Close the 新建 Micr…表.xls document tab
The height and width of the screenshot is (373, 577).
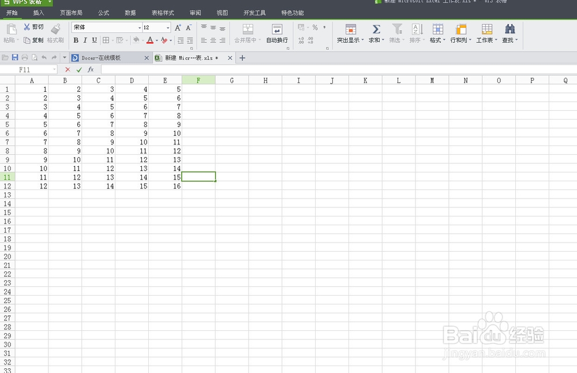click(x=230, y=58)
